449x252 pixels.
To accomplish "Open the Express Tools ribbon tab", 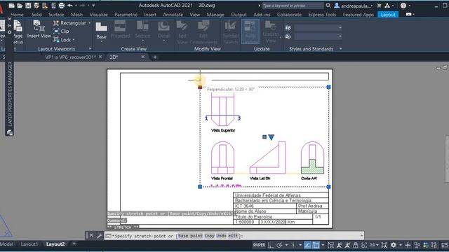I will 322,14.
